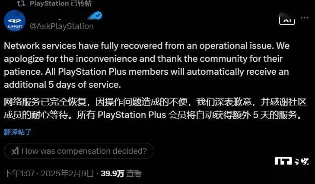Open the 39.9万 view count

click(x=112, y=173)
